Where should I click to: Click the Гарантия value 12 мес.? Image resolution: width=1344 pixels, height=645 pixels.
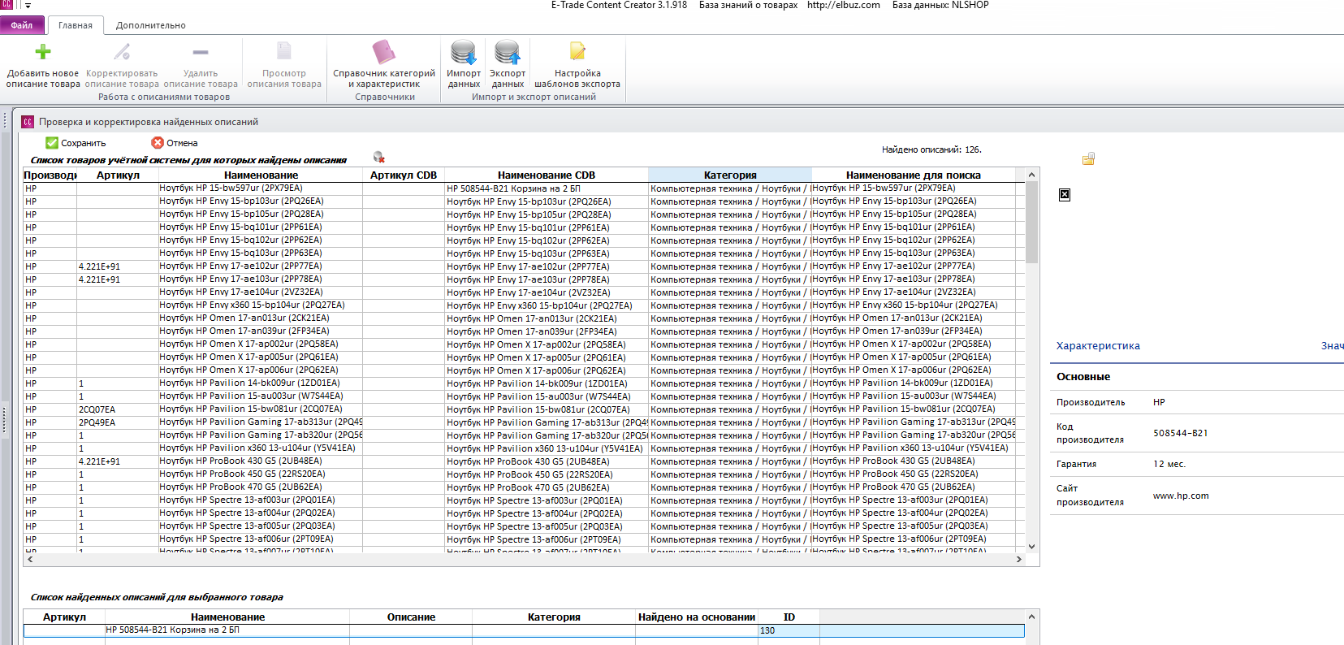(1169, 464)
